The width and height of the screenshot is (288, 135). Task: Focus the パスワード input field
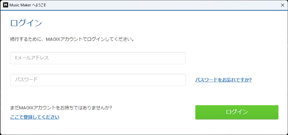(98, 80)
